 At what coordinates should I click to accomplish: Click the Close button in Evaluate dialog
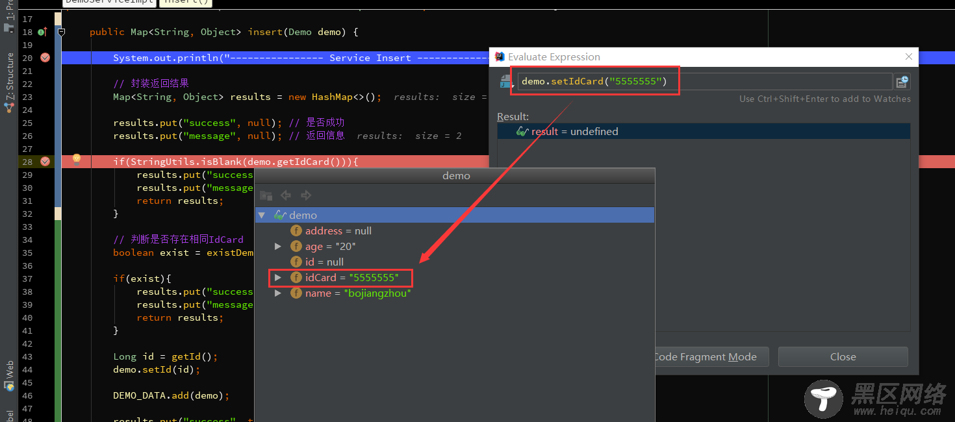click(843, 356)
